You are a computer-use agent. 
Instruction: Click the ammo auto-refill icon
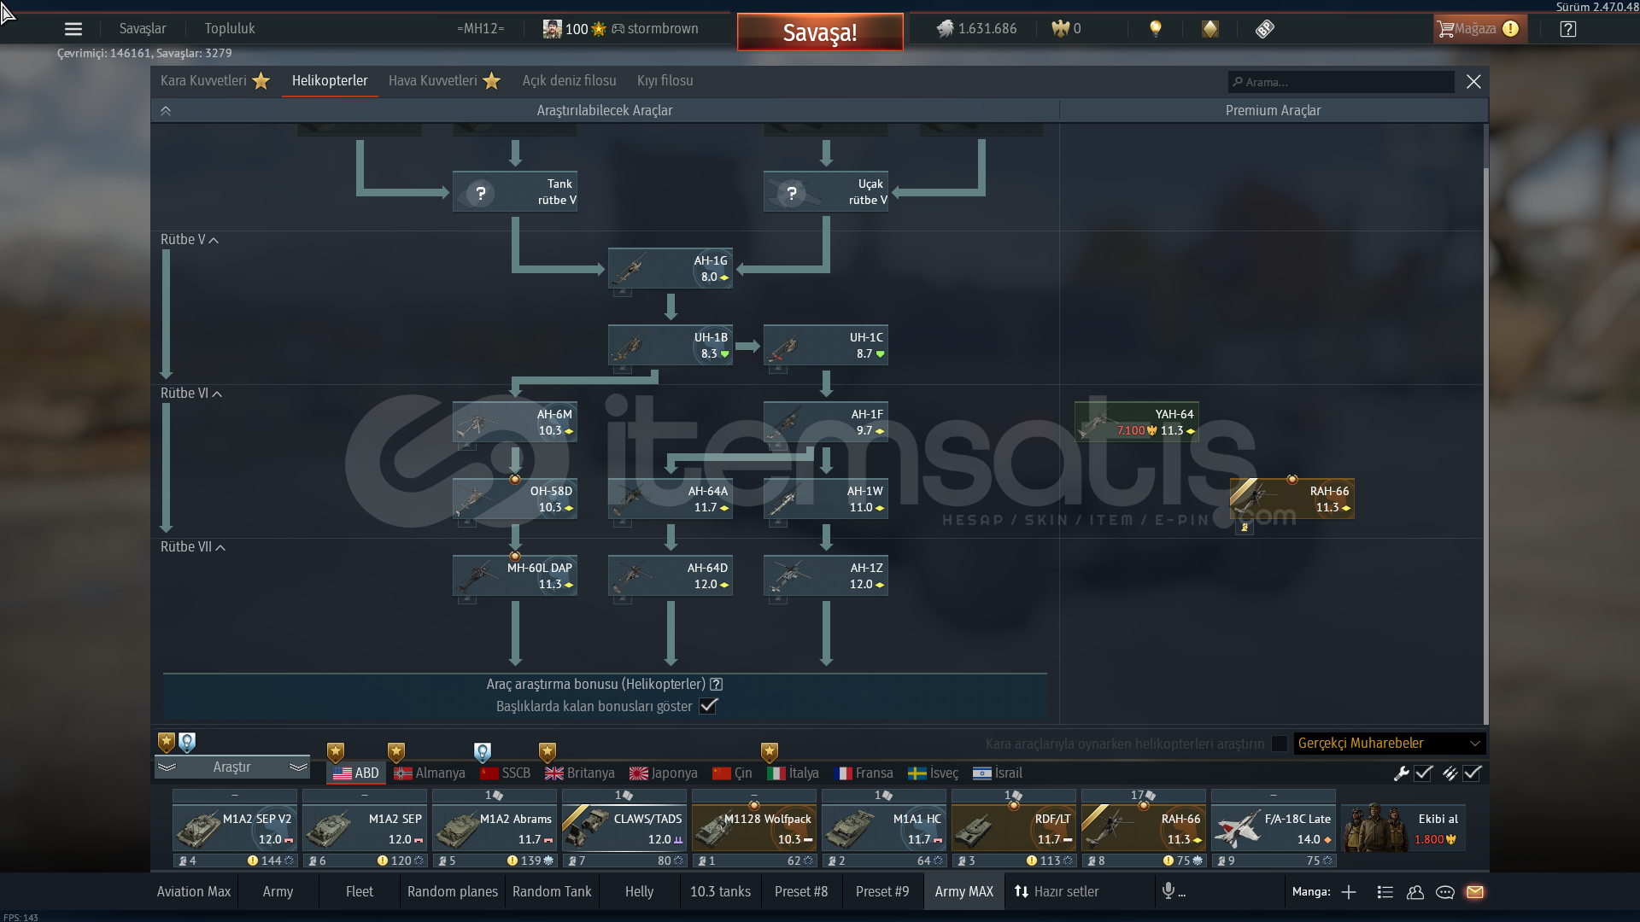[1450, 773]
